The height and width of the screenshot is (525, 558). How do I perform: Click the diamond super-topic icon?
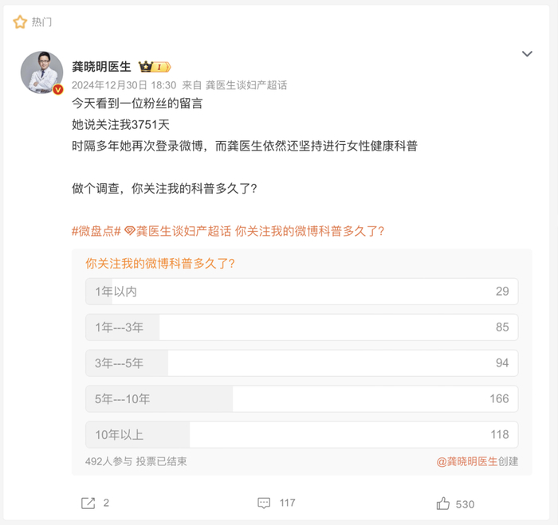click(x=129, y=231)
